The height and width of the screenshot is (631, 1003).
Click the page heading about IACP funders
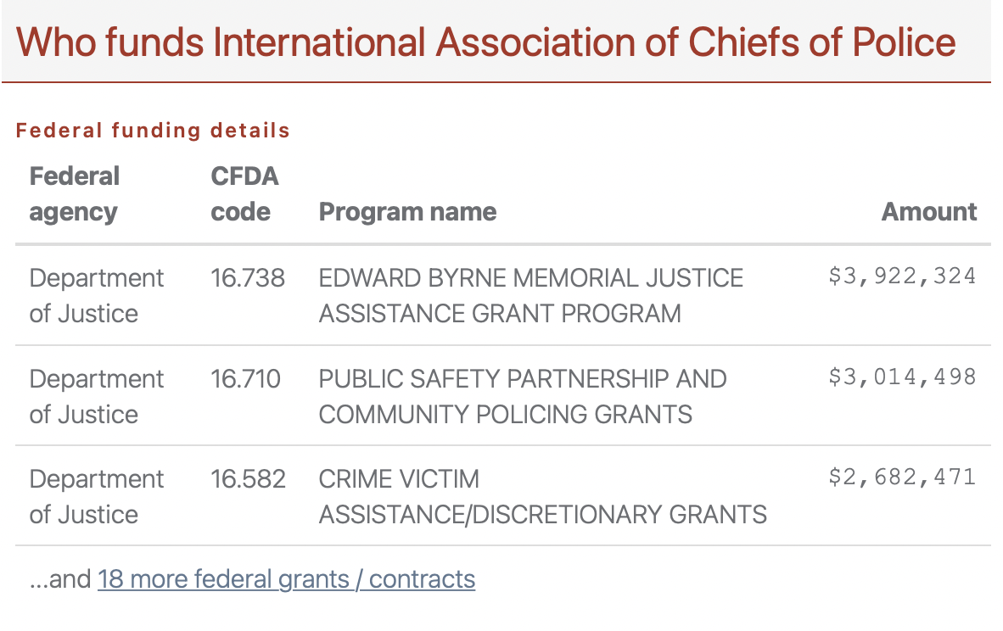pos(485,42)
